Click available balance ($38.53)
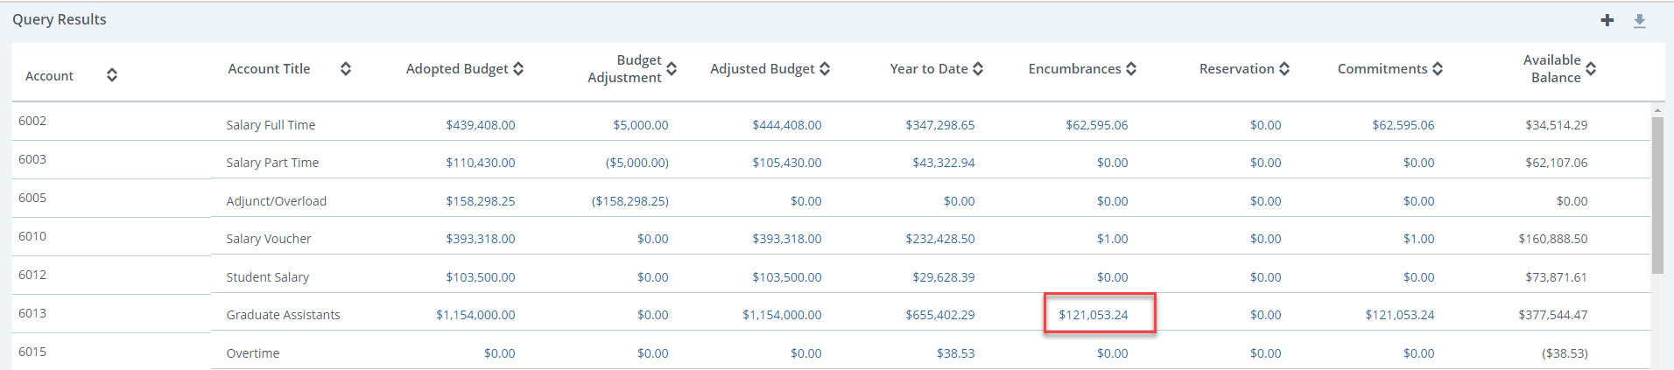The height and width of the screenshot is (370, 1674). (x=1565, y=353)
